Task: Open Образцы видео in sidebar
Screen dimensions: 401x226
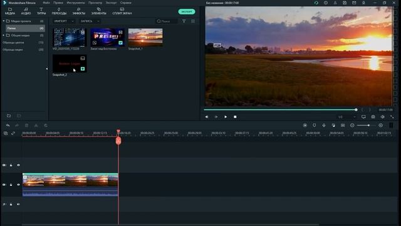Action: [13, 50]
